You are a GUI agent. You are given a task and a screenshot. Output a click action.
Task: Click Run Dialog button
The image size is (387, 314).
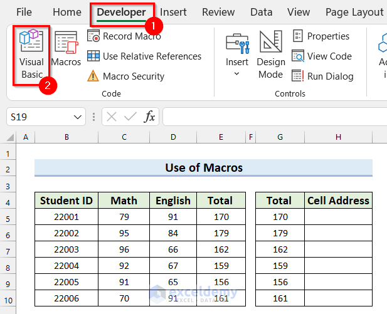click(x=323, y=76)
